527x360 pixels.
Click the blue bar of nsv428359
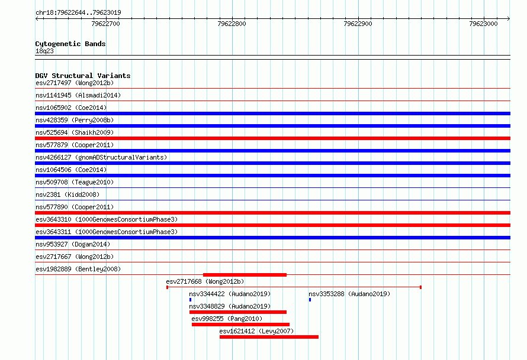coord(272,126)
